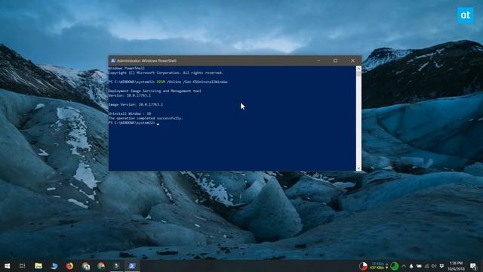
Task: Open the green circular tray meter
Action: (394, 266)
